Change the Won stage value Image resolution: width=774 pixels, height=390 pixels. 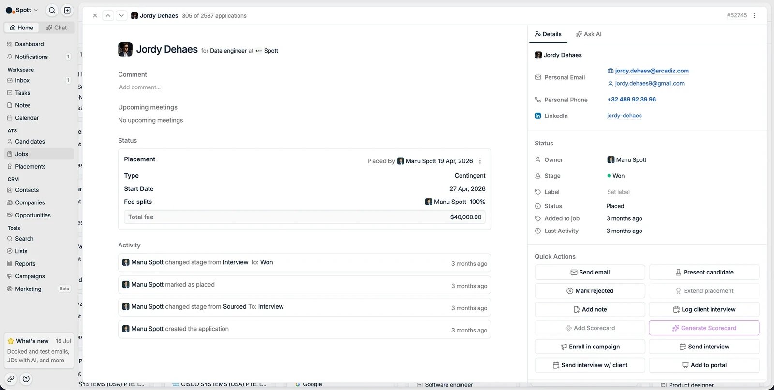click(616, 176)
